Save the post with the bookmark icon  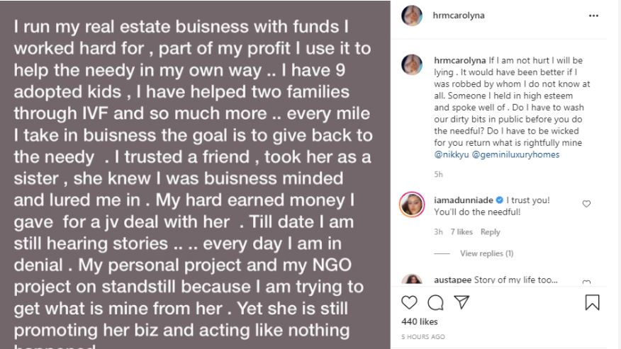(x=592, y=303)
